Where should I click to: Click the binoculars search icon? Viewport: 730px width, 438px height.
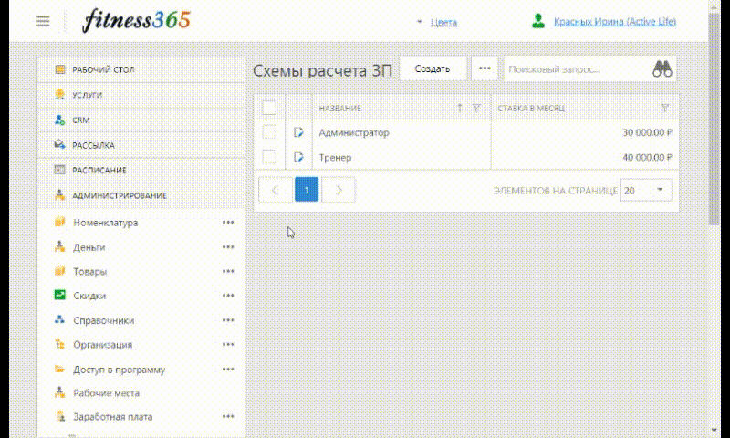(x=662, y=68)
